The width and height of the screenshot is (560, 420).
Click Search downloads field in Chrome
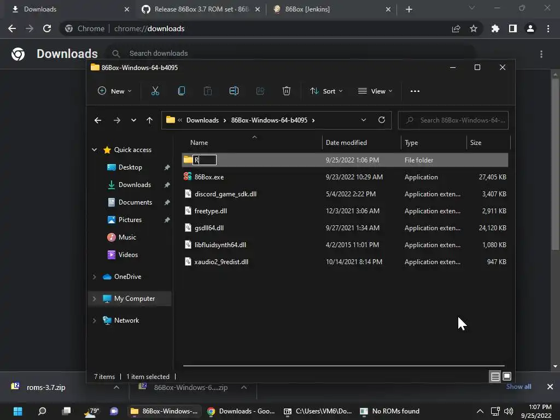(x=291, y=53)
